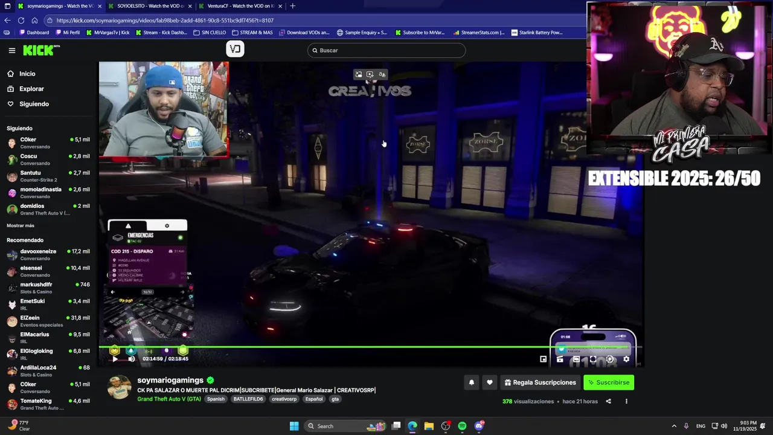The height and width of the screenshot is (435, 773).
Task: Click the browser address bar URL
Action: 165,20
